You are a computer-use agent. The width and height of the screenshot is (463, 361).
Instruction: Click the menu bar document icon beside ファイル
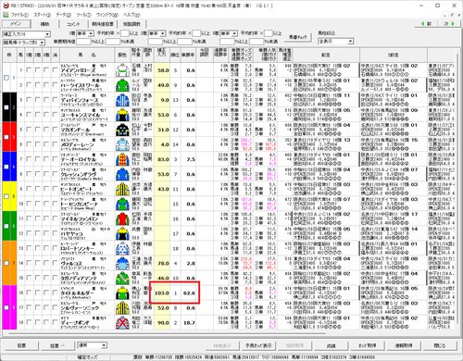click(6, 15)
